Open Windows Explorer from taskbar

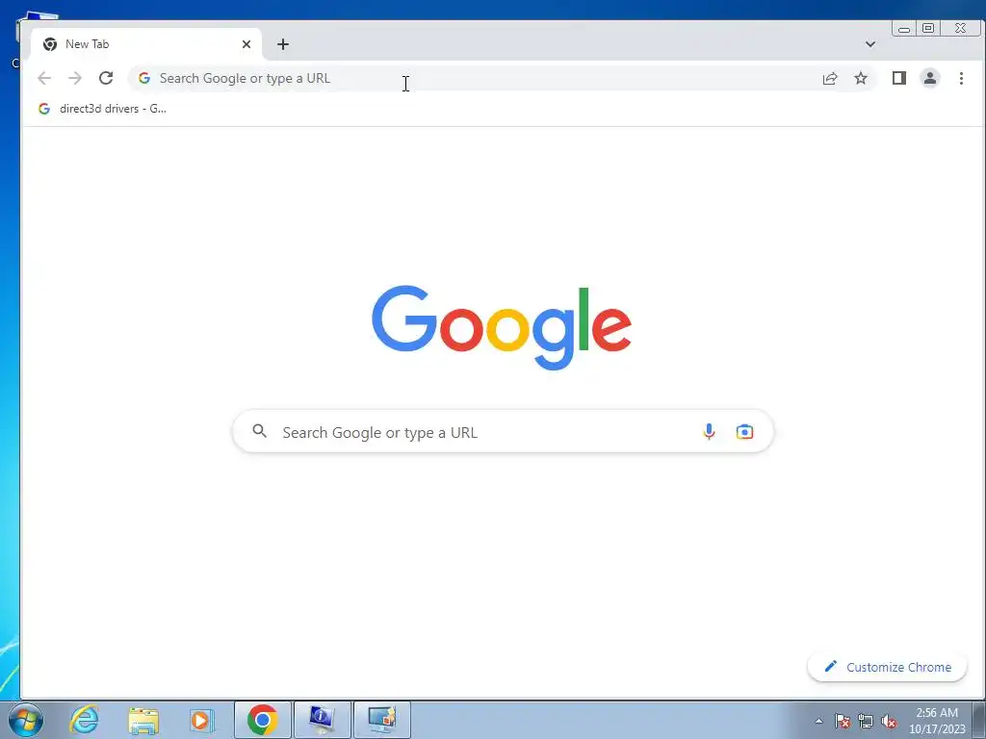coord(143,720)
